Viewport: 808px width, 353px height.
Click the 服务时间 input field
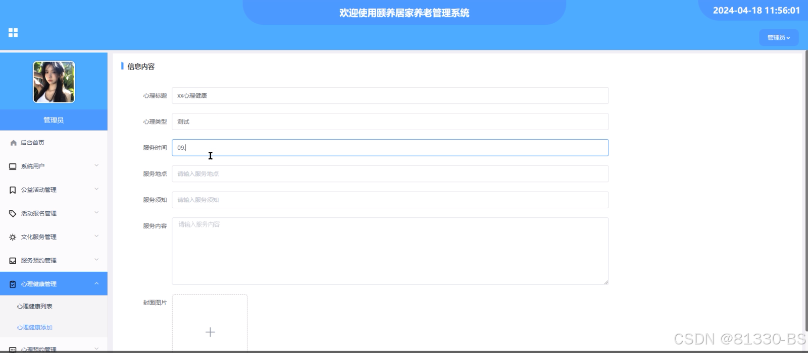click(x=390, y=148)
